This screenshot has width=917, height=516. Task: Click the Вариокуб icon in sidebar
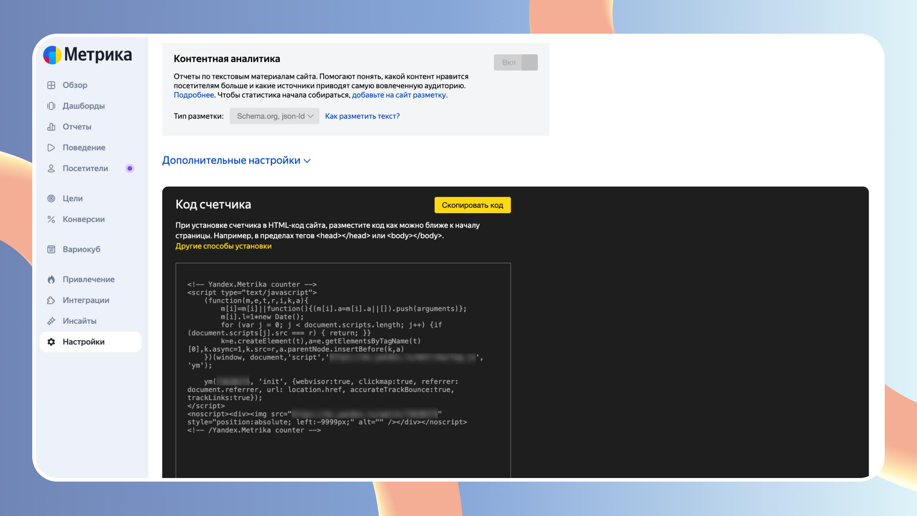[51, 249]
